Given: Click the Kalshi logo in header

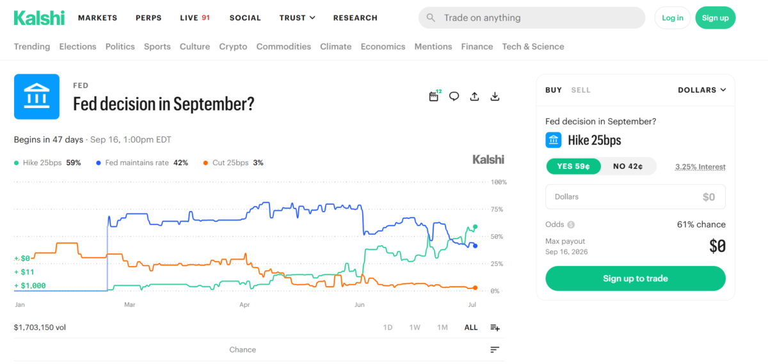Looking at the screenshot, I should coord(39,18).
